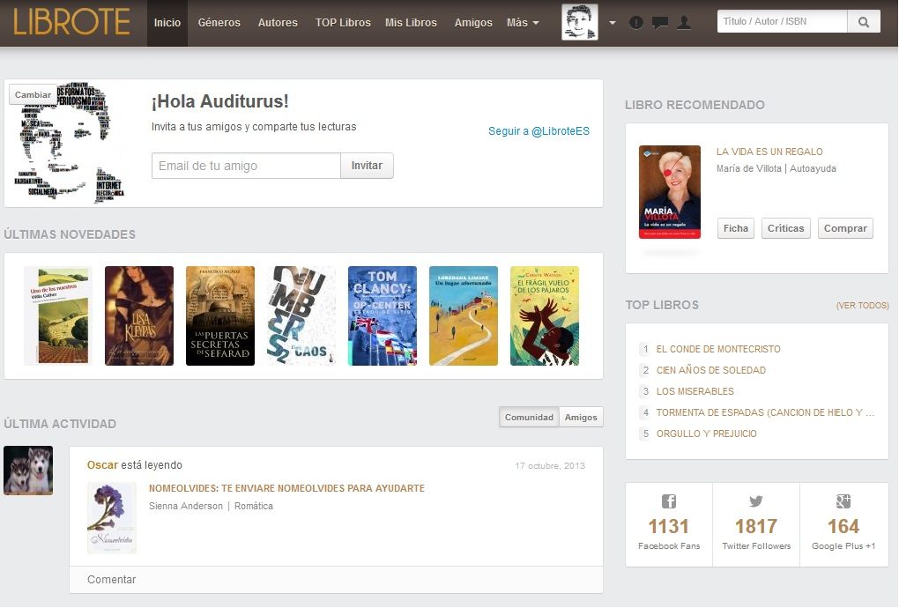Click the Facebook Fans icon
The width and height of the screenshot is (899, 608).
[668, 501]
